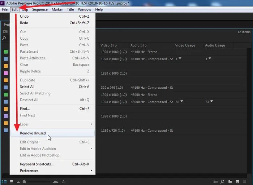Open Keyboard Shortcuts...
253x185 pixels.
(53, 164)
